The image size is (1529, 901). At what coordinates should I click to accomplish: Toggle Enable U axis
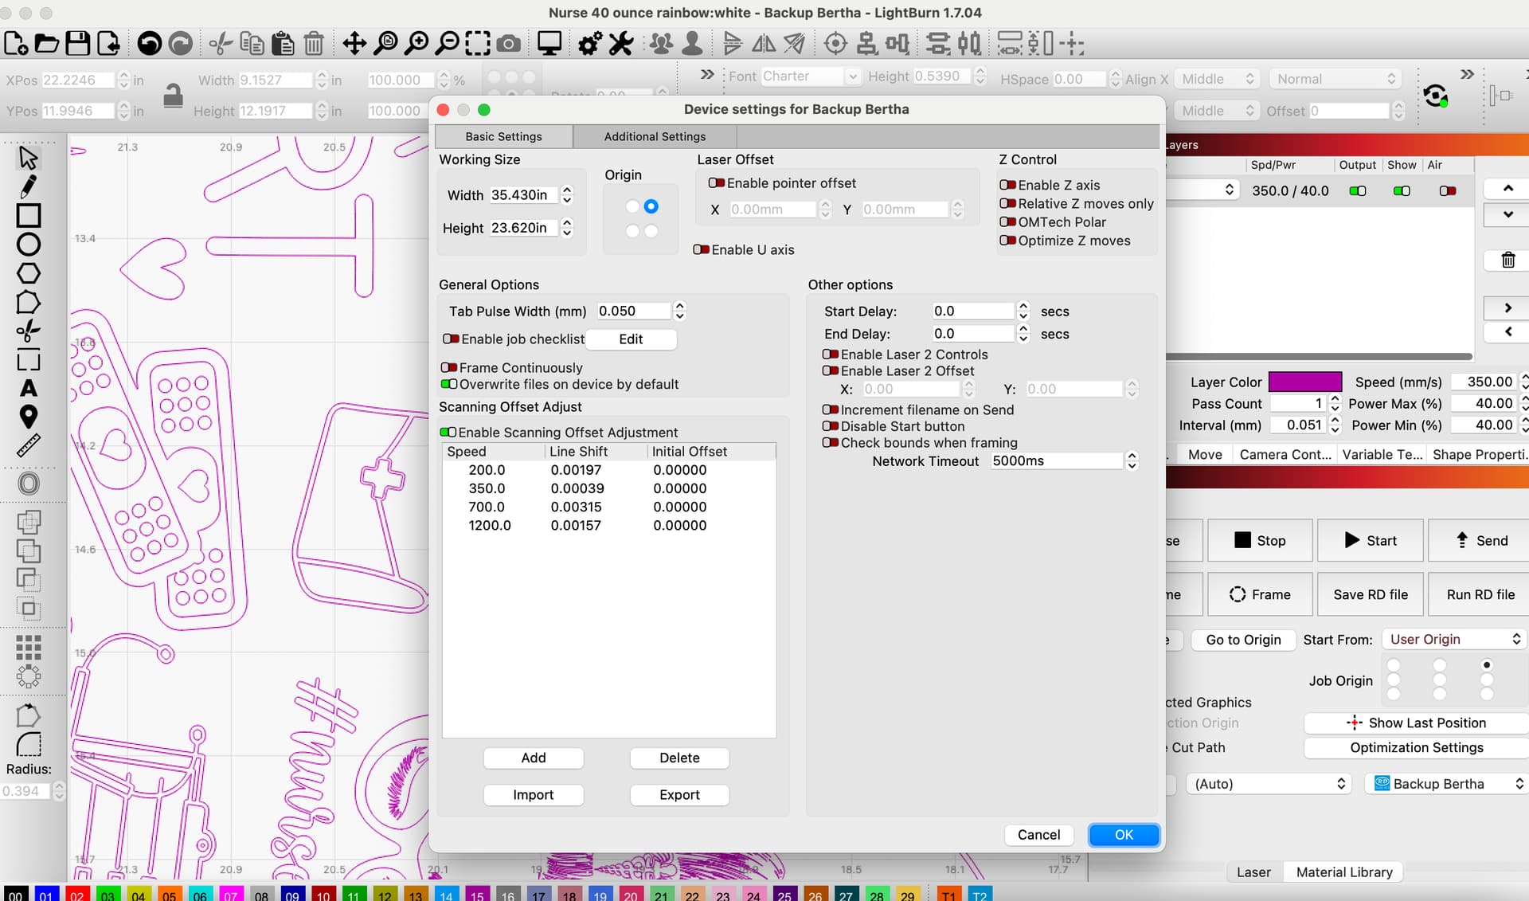(701, 249)
